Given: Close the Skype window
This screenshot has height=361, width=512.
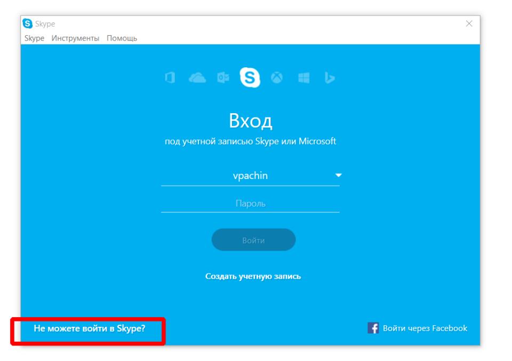Looking at the screenshot, I should [x=469, y=23].
